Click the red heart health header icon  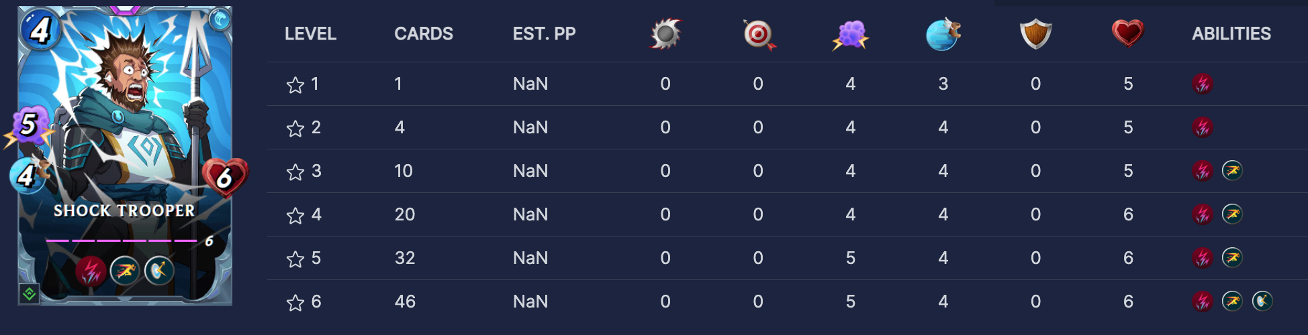click(1127, 33)
